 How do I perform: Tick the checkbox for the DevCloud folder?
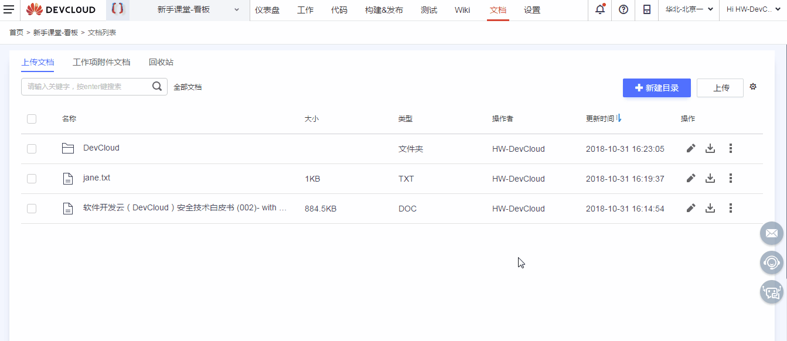pyautogui.click(x=31, y=148)
